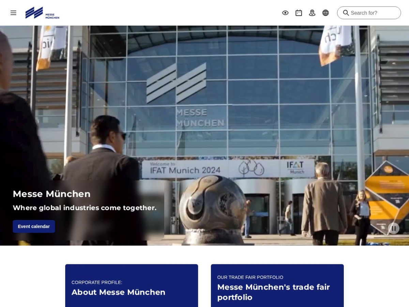Click the 'CORPORATE PROFILE:' label

pyautogui.click(x=97, y=282)
